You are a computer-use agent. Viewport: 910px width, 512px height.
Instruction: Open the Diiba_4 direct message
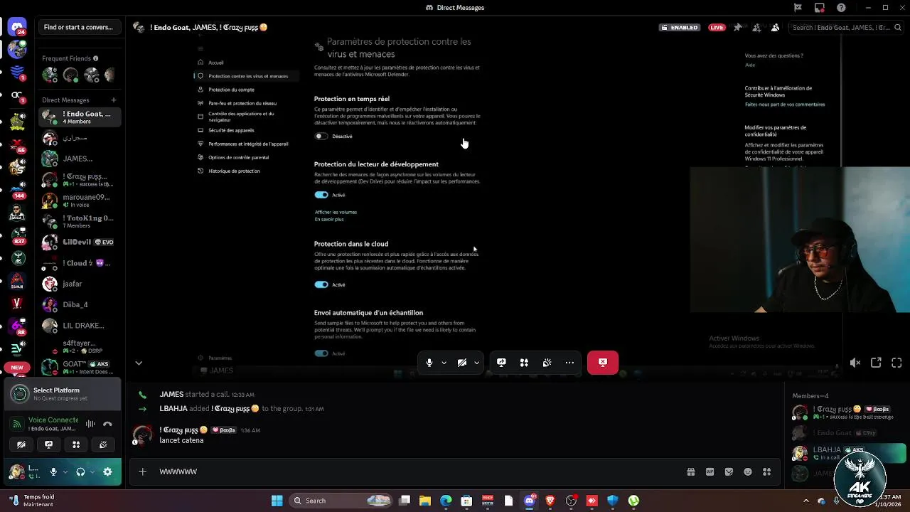click(80, 304)
